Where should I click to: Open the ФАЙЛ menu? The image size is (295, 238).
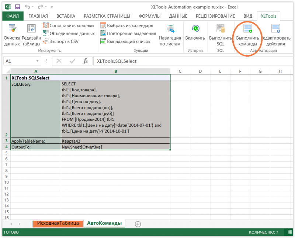[13, 16]
